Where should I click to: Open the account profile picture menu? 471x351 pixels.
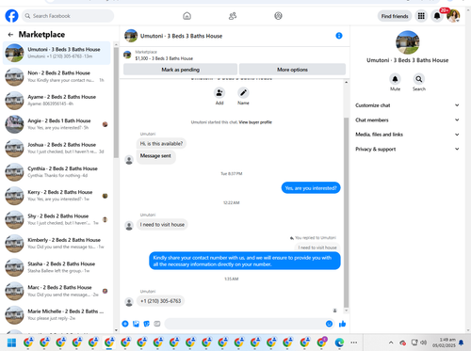(453, 16)
